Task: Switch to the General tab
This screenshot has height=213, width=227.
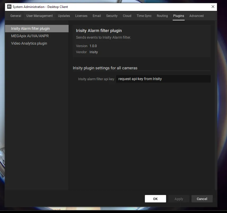Action: (16, 16)
